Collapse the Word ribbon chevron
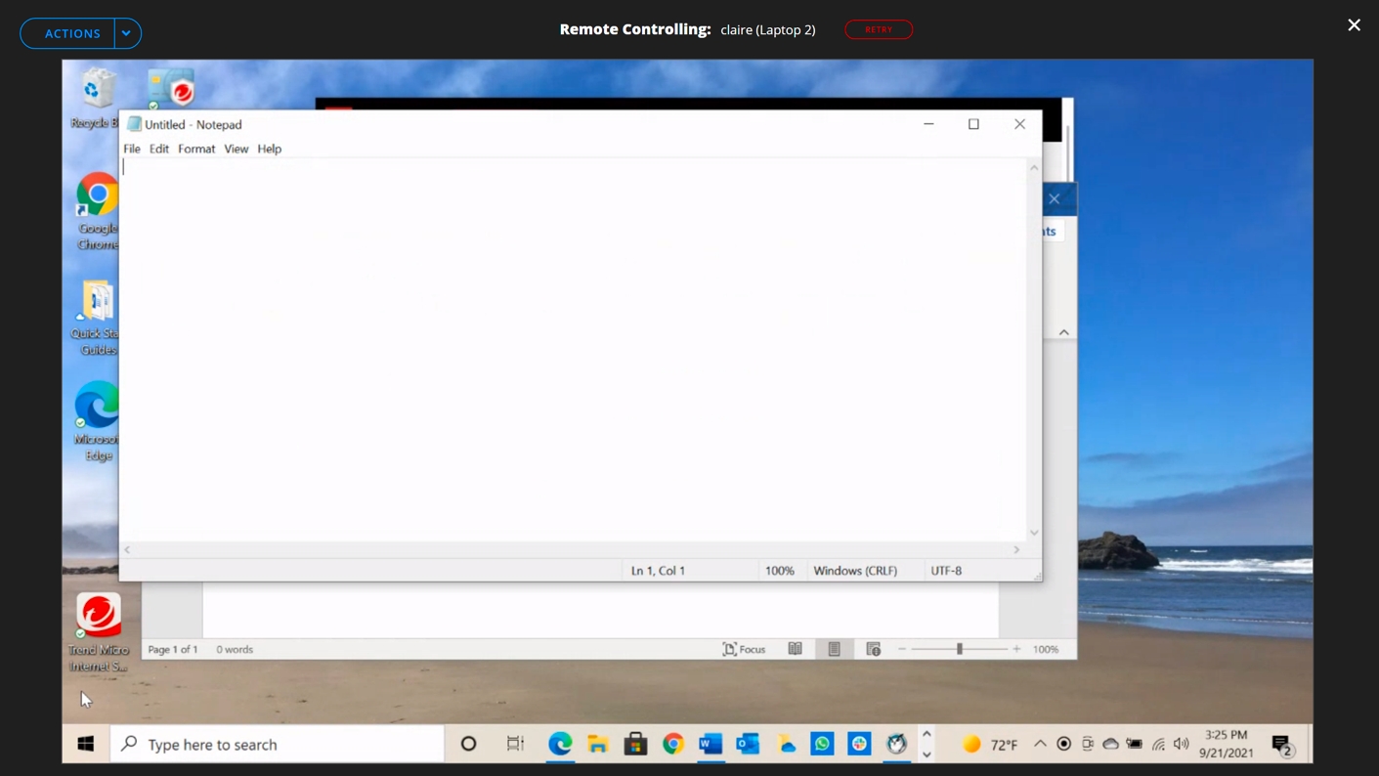Viewport: 1379px width, 776px height. [1064, 332]
